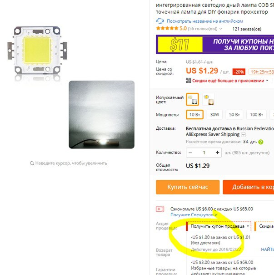274x275 pixels.
Task: Pick the 100 Вт power option
Action: click(256, 115)
